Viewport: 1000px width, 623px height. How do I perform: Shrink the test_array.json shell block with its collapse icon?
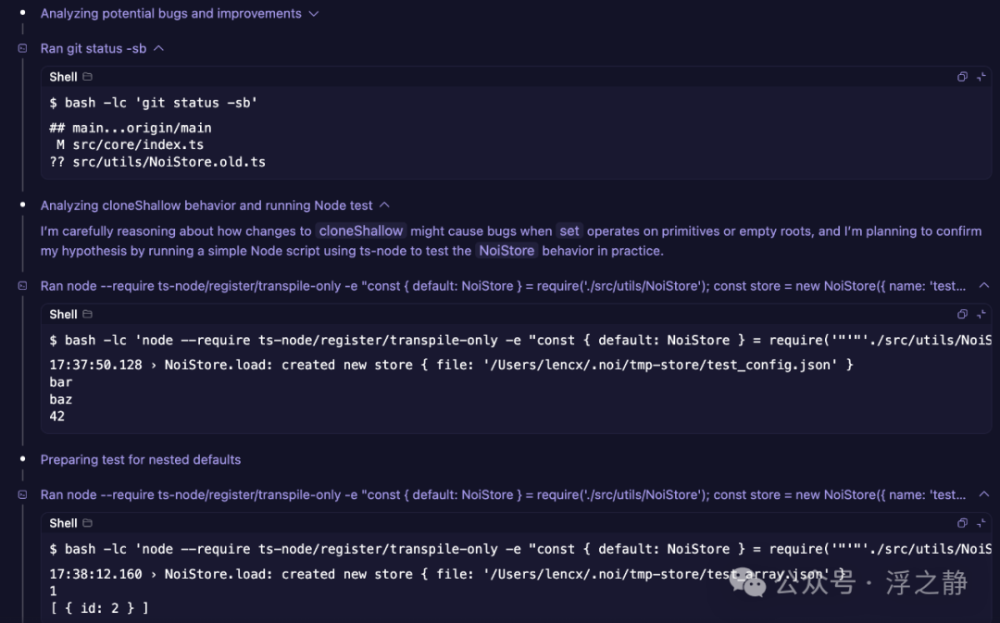point(981,523)
